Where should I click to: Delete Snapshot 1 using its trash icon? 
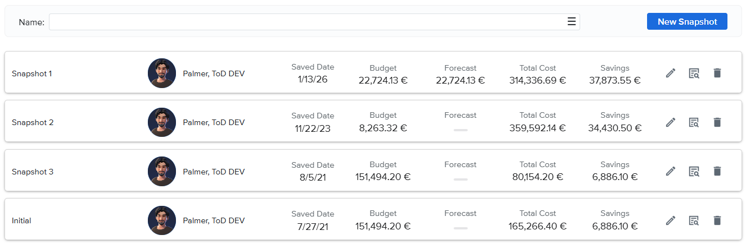(717, 73)
